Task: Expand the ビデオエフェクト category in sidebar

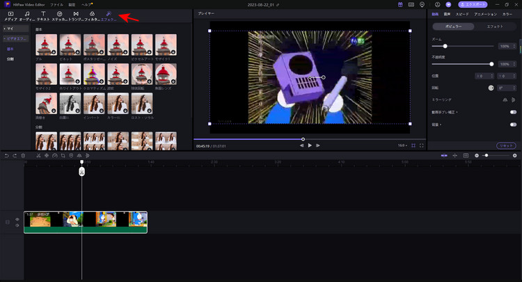Action: click(x=15, y=38)
